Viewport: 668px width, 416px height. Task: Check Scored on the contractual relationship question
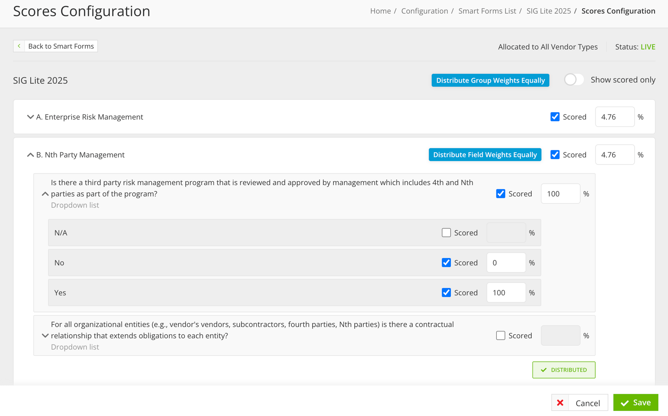(501, 335)
